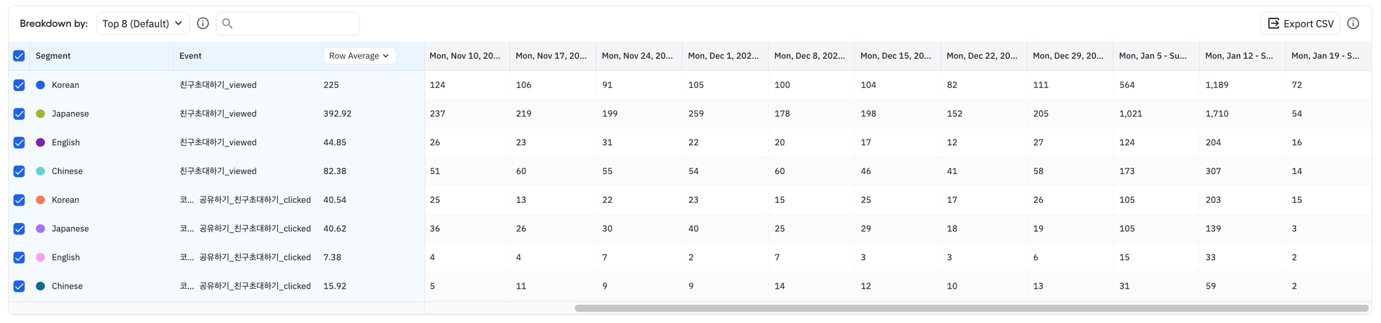Click the Event column header
This screenshot has height=323, width=1381.
190,56
